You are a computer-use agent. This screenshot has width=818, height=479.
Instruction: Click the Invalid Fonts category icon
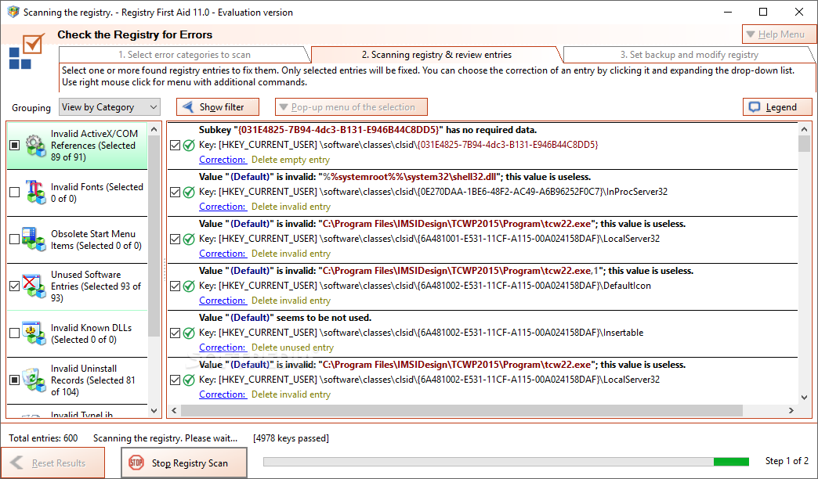[x=35, y=193]
